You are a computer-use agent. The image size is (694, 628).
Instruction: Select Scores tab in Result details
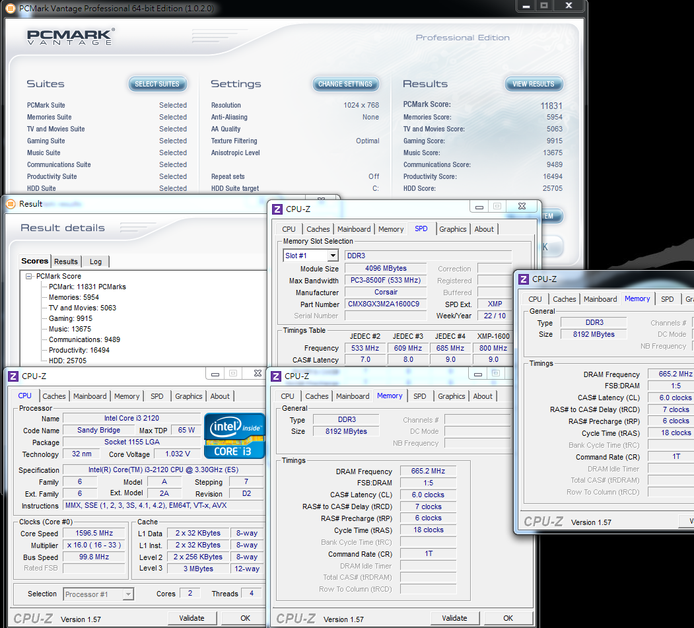coord(34,261)
